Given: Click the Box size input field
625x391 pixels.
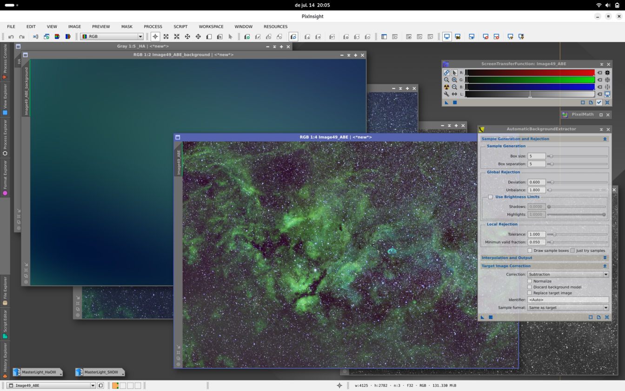Looking at the screenshot, I should (x=536, y=156).
